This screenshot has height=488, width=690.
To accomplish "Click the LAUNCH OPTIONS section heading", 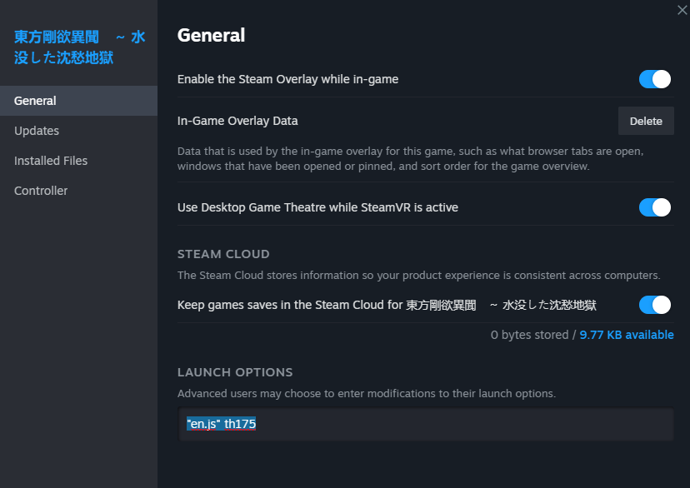I will click(x=235, y=372).
